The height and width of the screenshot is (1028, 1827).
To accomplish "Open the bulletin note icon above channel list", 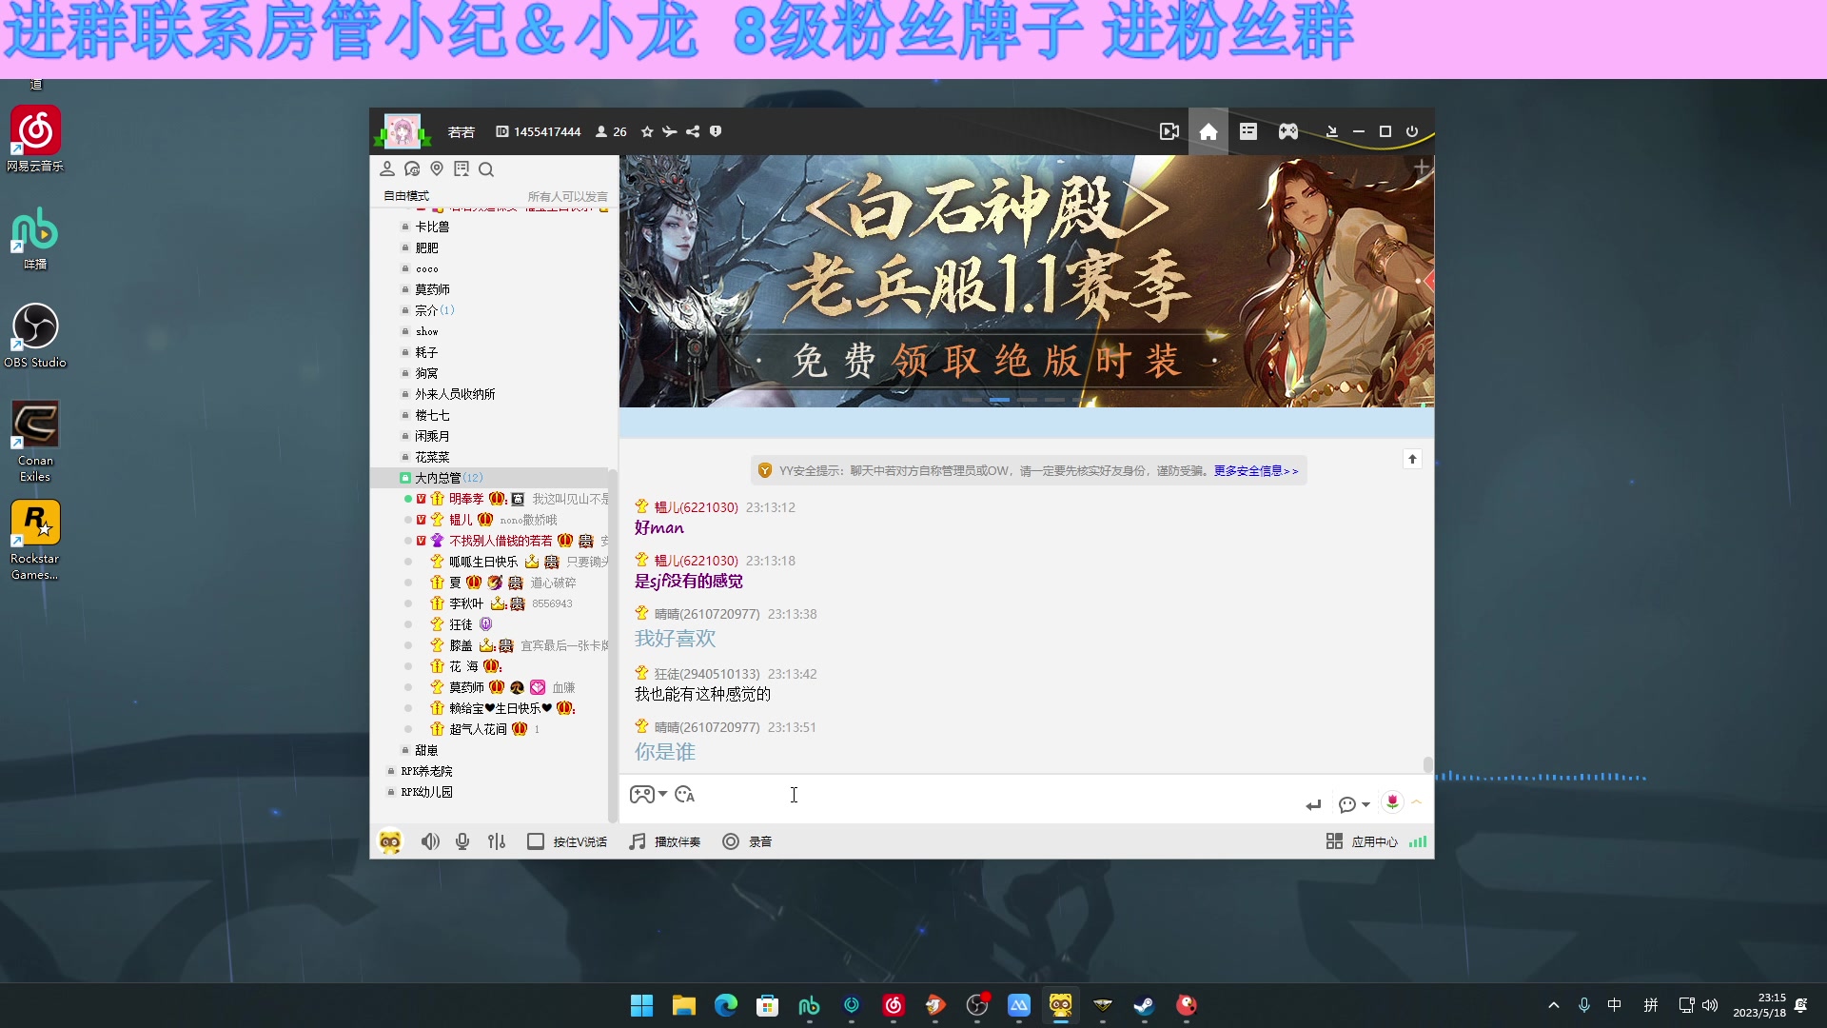I will [x=462, y=168].
